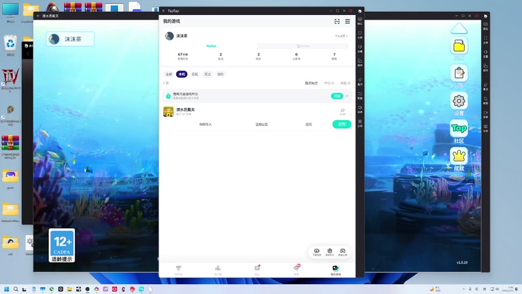Click the 67 分钟 play time stat
Viewport: 522px width, 294px height.
(183, 56)
